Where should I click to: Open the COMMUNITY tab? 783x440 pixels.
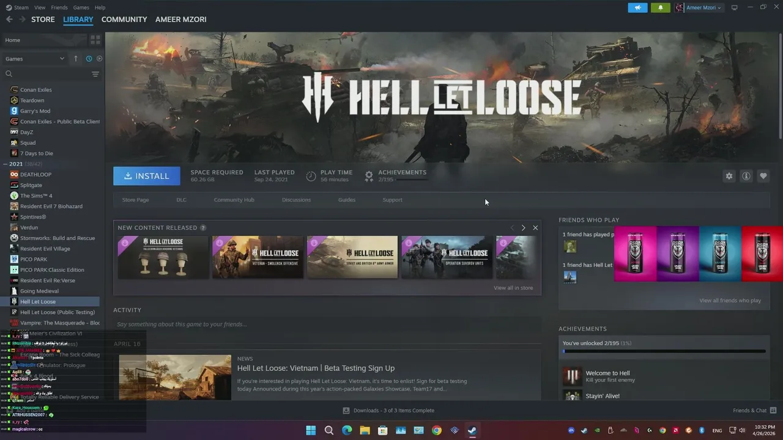(124, 20)
